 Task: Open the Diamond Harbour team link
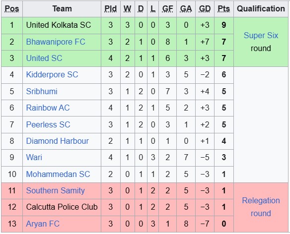(57, 141)
